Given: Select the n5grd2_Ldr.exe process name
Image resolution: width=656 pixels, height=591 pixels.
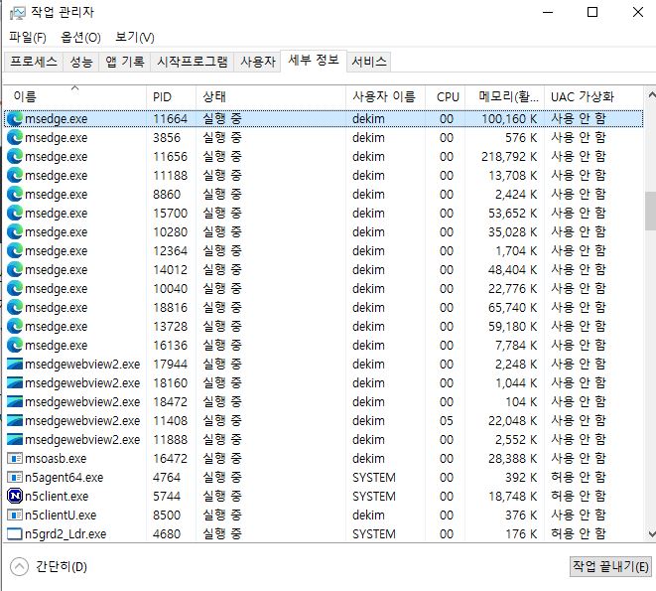Looking at the screenshot, I should [x=66, y=534].
